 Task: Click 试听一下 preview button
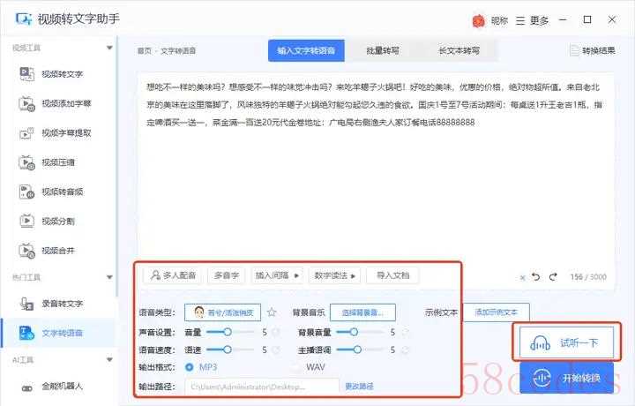(x=565, y=341)
